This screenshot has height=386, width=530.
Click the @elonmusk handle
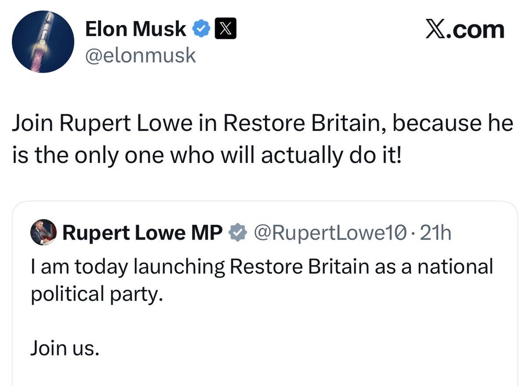140,56
